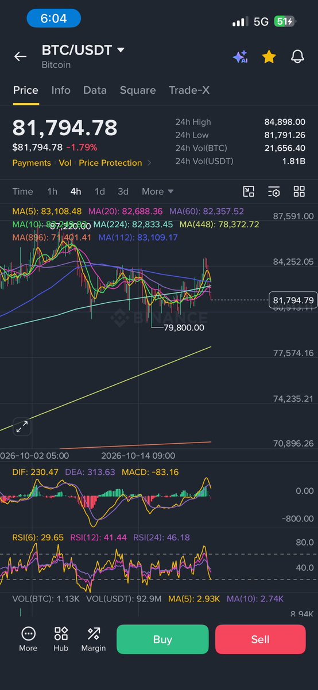Go back with the left arrow
This screenshot has width=318, height=690.
click(x=20, y=56)
